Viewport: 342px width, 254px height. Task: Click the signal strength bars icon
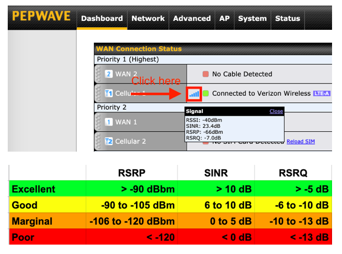[x=193, y=94]
